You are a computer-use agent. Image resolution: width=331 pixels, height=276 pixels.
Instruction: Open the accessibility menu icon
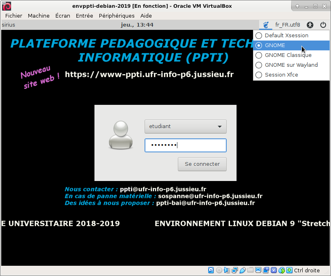pos(310,25)
